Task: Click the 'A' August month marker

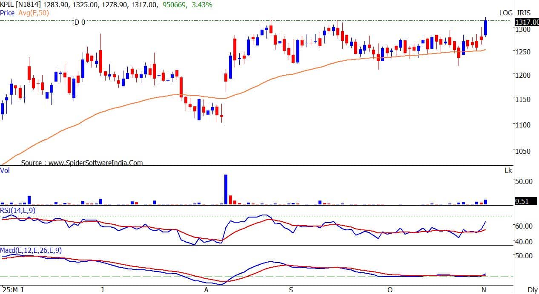Action: coord(206,290)
